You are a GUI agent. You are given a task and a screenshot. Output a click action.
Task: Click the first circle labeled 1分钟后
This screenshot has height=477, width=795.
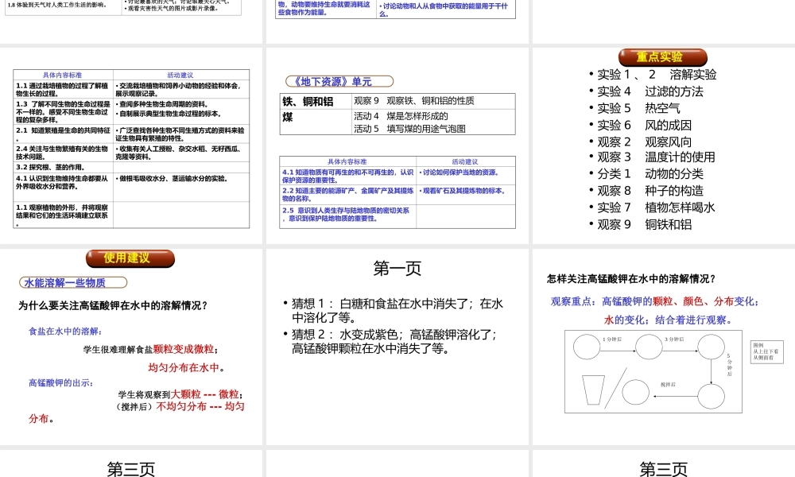coord(586,347)
